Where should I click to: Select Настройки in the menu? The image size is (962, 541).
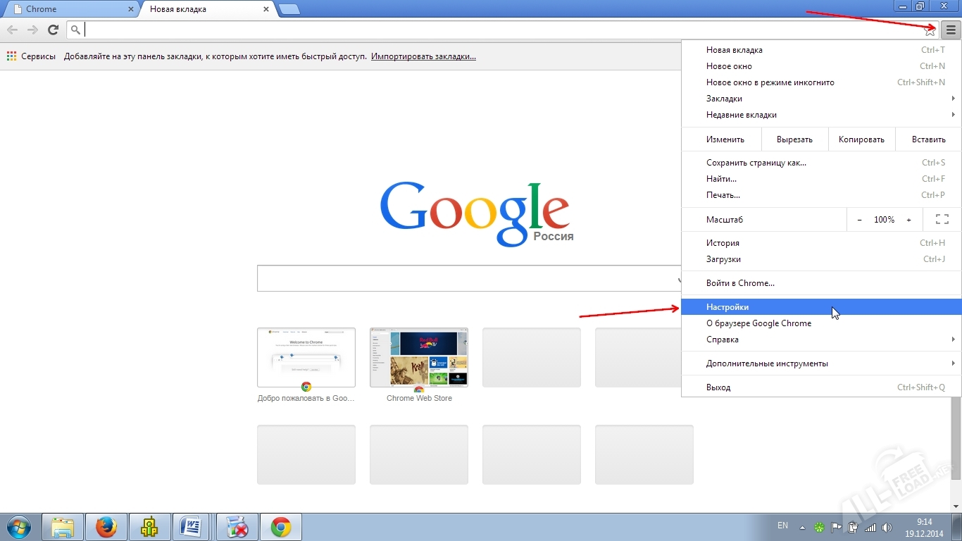(x=727, y=307)
